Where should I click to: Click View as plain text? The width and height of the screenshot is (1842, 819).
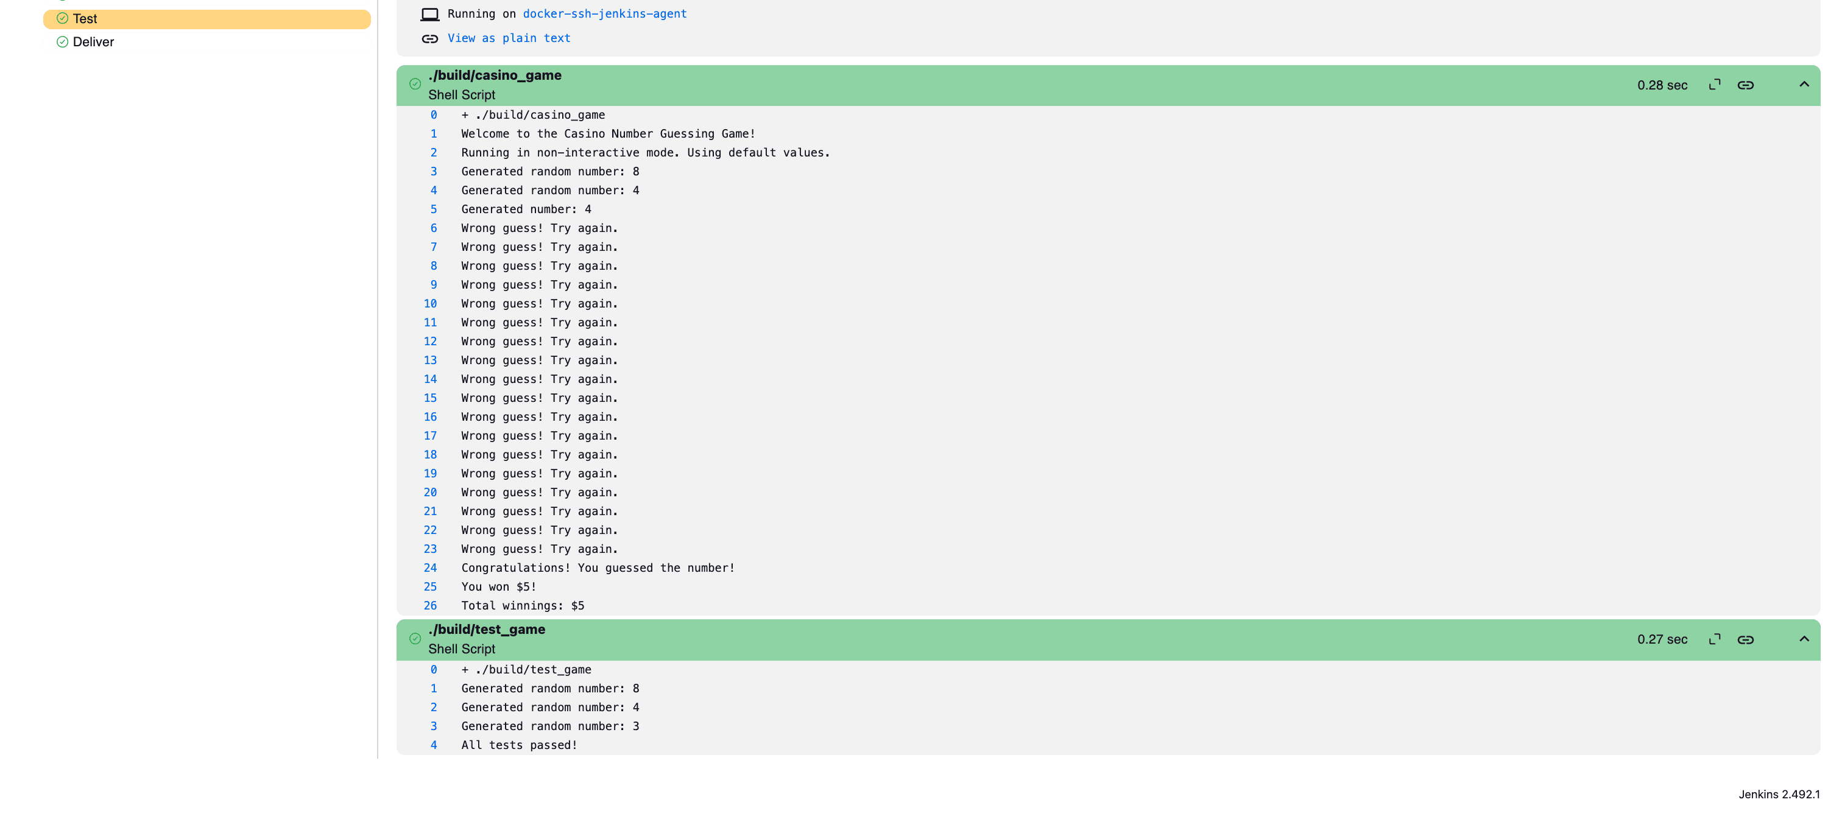click(x=509, y=38)
